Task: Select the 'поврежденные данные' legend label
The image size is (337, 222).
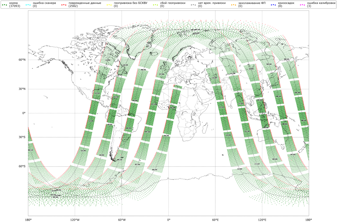Action: pos(85,3)
